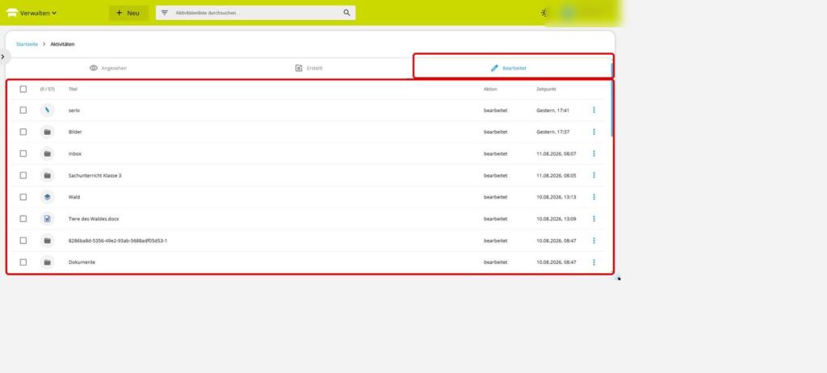This screenshot has width=827, height=373.
Task: Click the Neu button
Action: tap(128, 13)
